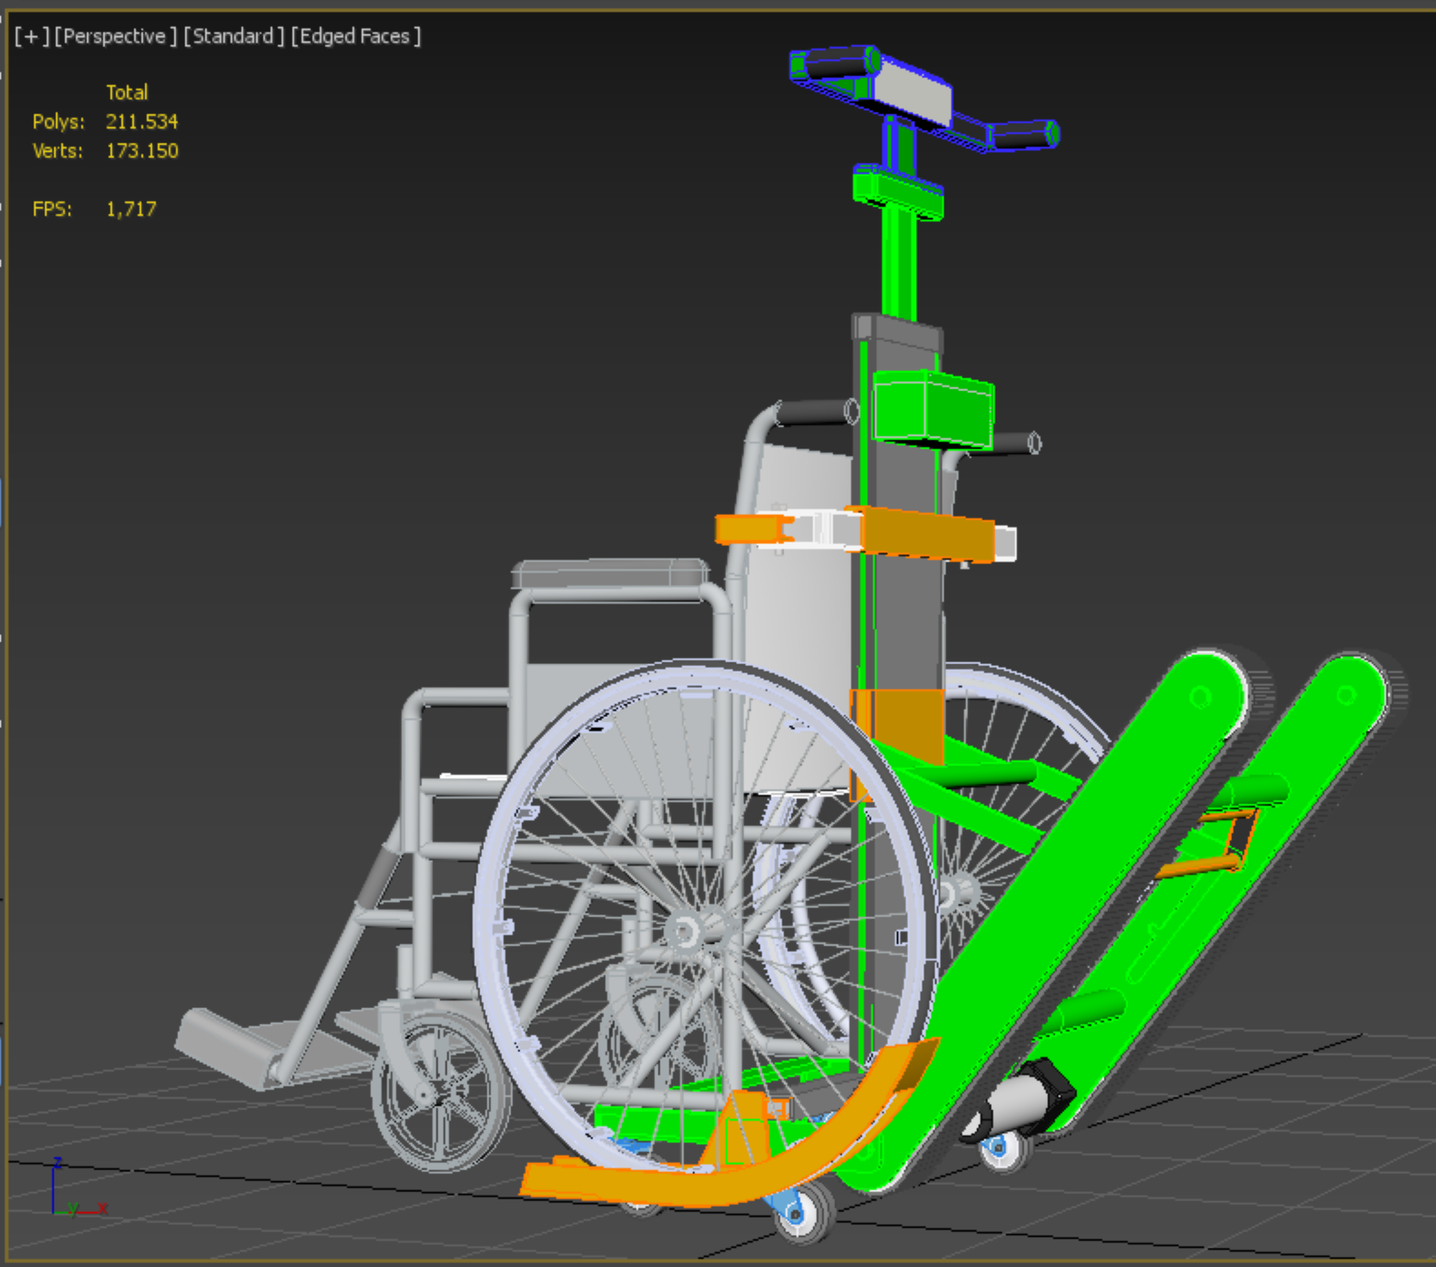
Task: Click the Standard shading viewport label
Action: [234, 37]
